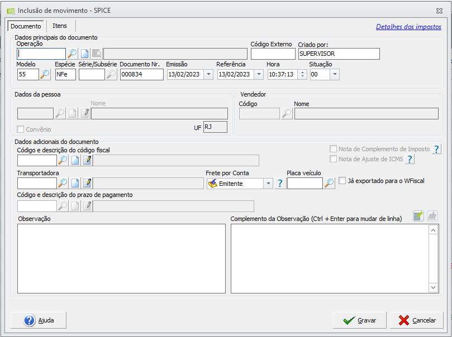Screen dimensions: 452x337
Task: Switch to the Documento tab
Action: (26, 26)
